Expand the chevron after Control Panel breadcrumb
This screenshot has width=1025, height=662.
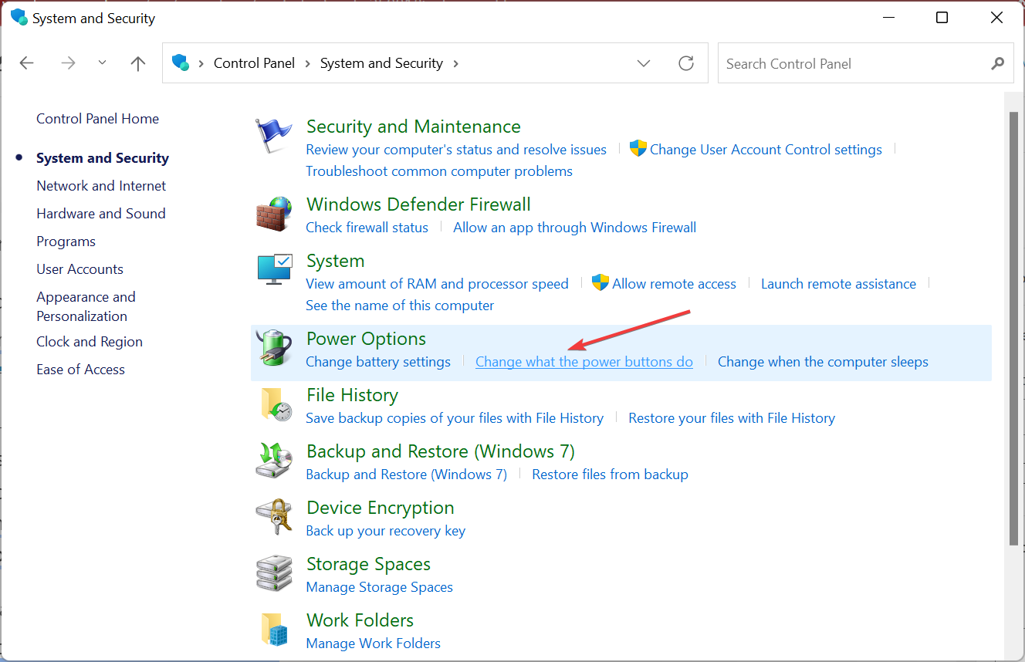point(307,63)
